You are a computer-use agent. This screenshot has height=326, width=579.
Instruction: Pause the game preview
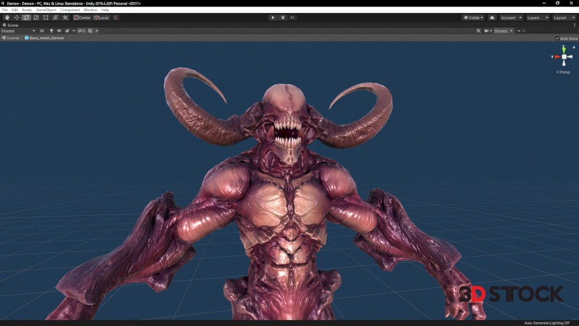pos(283,18)
